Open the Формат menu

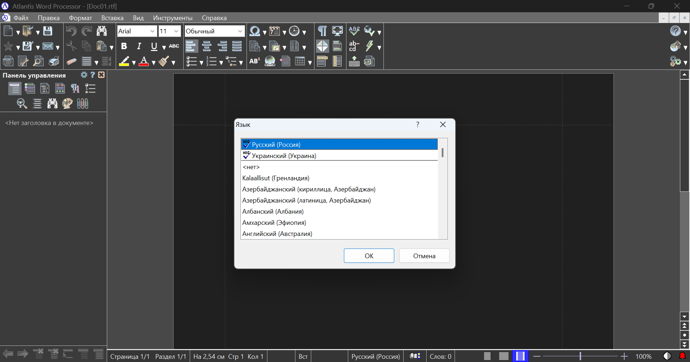80,18
